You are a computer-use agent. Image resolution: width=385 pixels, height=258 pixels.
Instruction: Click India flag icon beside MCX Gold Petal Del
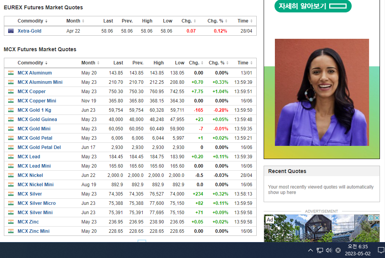coord(11,148)
